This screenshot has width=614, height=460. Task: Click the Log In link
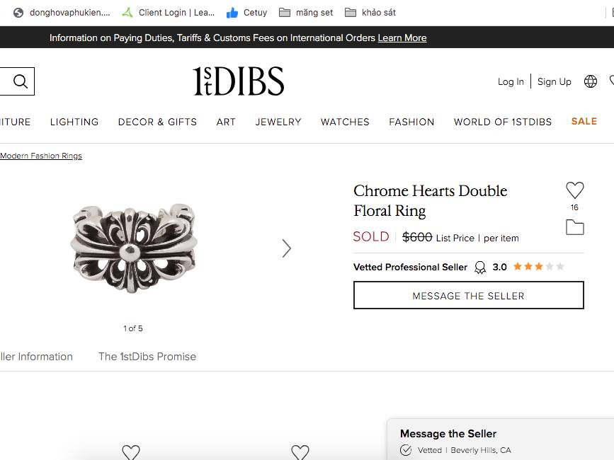511,81
